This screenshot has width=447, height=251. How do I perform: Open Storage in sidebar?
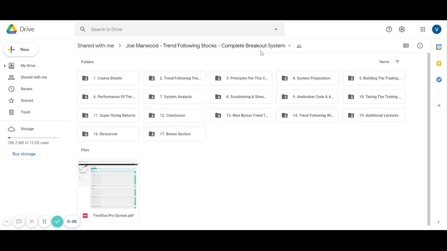pos(27,129)
